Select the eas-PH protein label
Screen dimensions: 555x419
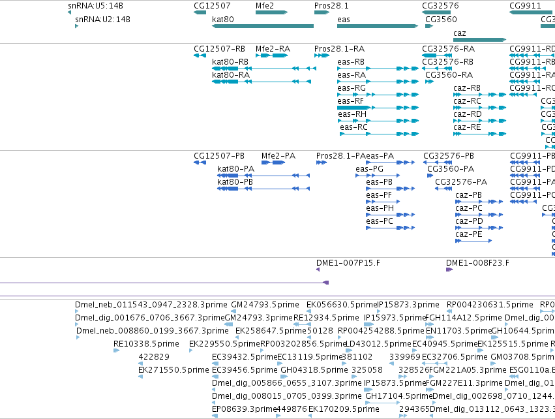380,208
